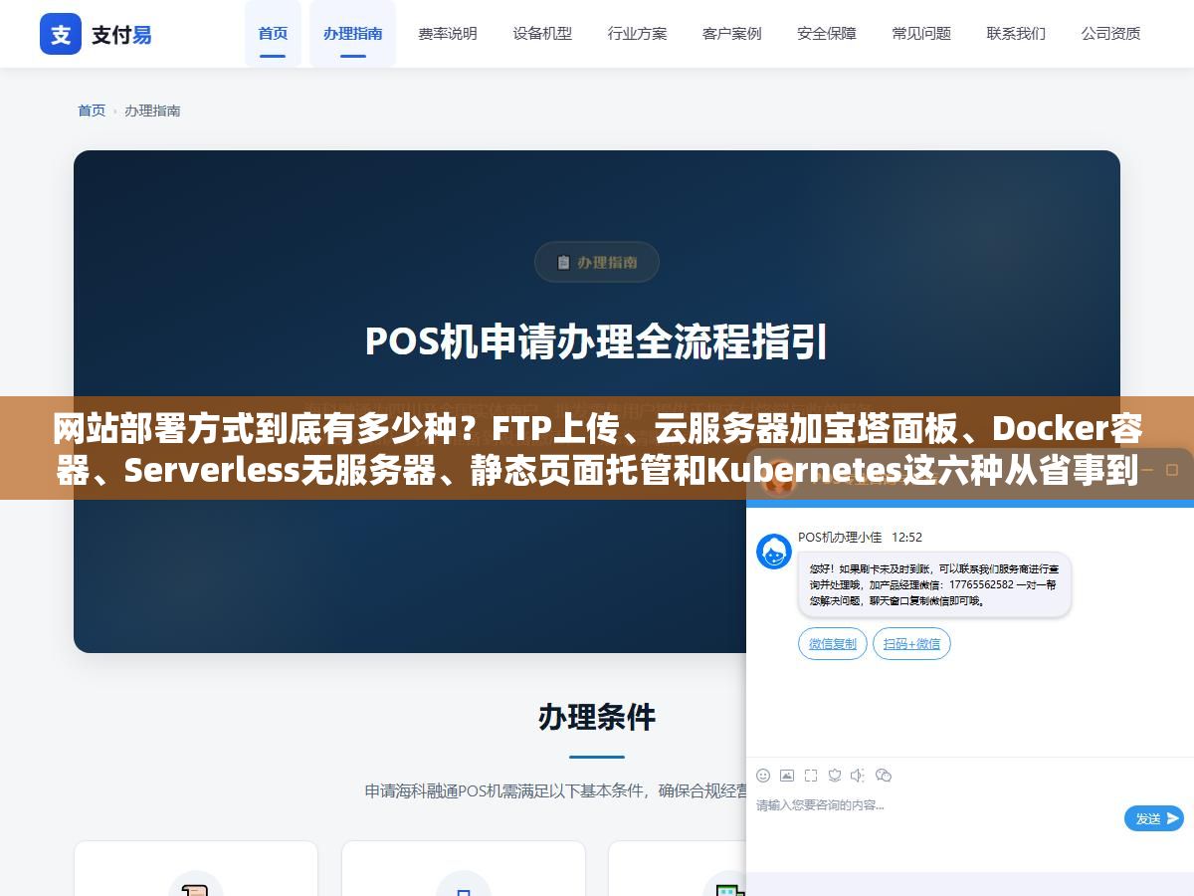Open 联系我们 in navigation
Viewport: 1194px width, 896px height.
(1016, 33)
